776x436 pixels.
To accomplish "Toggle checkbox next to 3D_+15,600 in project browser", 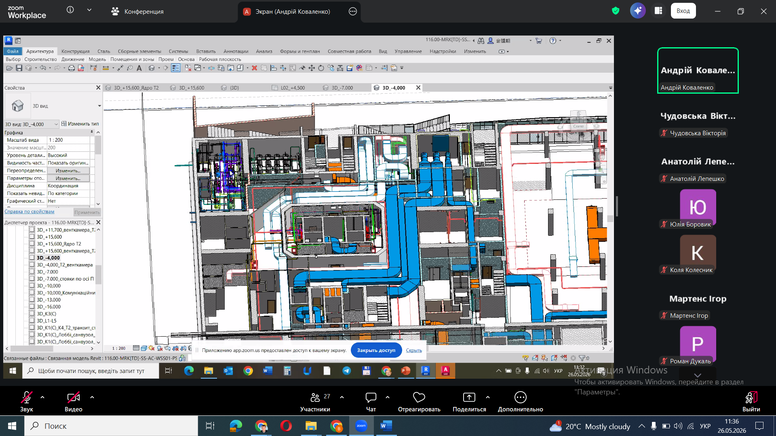I will tap(32, 237).
